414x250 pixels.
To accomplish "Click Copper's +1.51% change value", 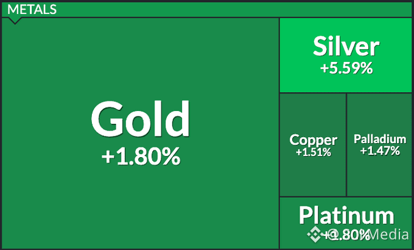I will pyautogui.click(x=314, y=152).
